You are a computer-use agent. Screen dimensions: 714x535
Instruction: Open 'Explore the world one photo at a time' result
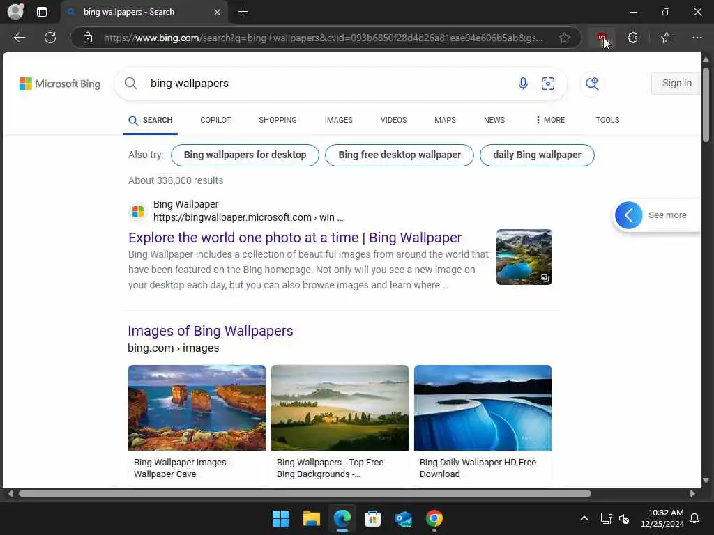pos(295,238)
